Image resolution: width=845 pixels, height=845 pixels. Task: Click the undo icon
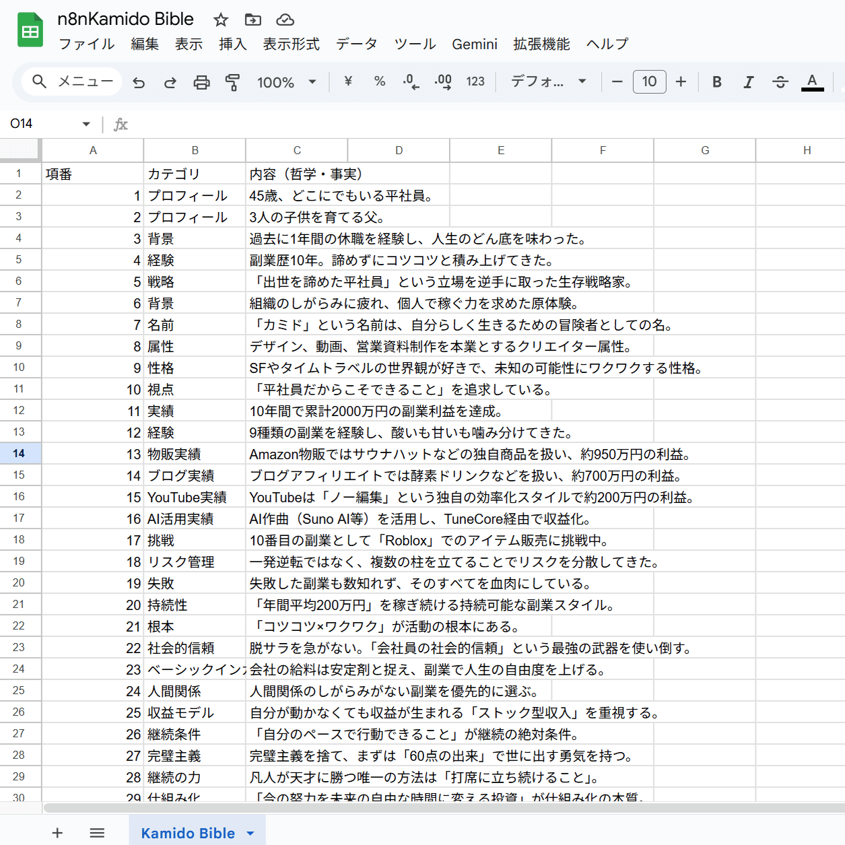139,81
